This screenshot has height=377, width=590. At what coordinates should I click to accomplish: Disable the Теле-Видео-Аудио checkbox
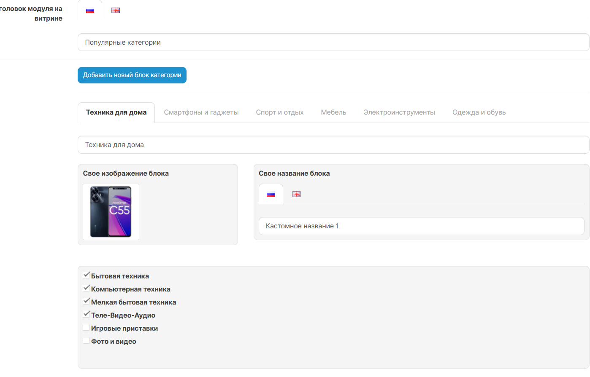87,315
